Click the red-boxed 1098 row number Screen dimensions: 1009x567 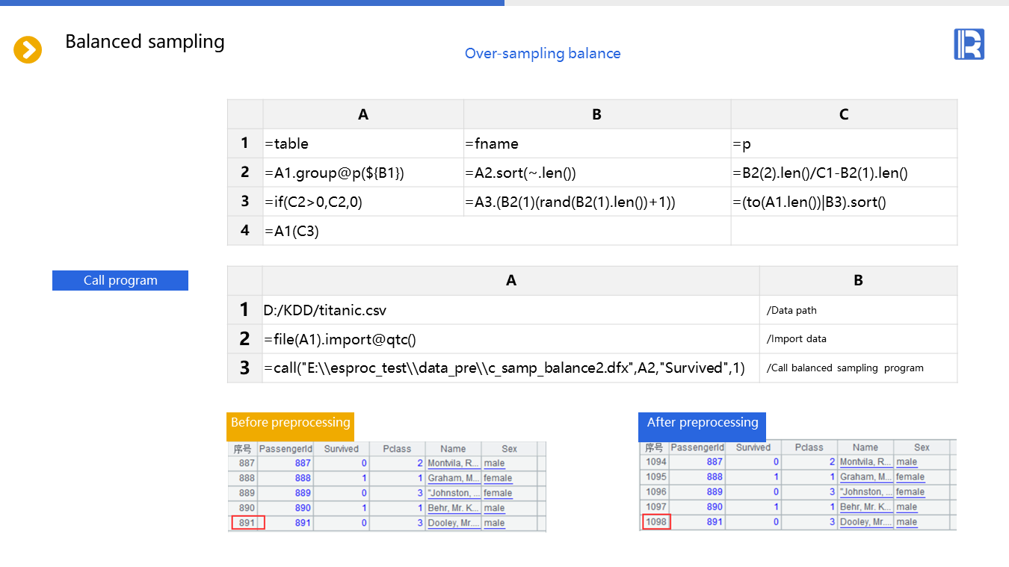pyautogui.click(x=655, y=521)
